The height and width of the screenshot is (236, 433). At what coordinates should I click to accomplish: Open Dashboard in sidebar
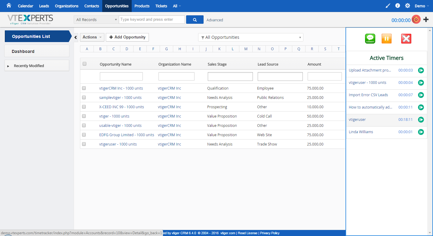click(37, 51)
